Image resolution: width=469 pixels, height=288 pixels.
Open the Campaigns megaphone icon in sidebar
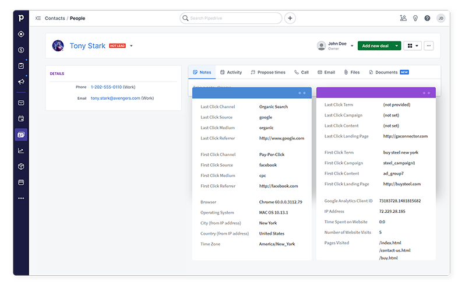21,82
